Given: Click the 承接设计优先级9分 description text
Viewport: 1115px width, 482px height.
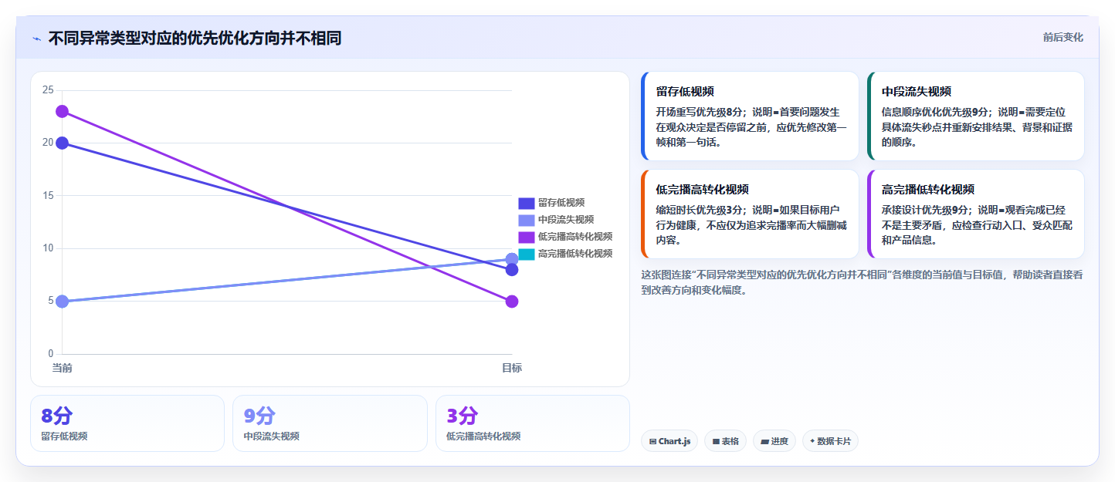Looking at the screenshot, I should [x=978, y=225].
